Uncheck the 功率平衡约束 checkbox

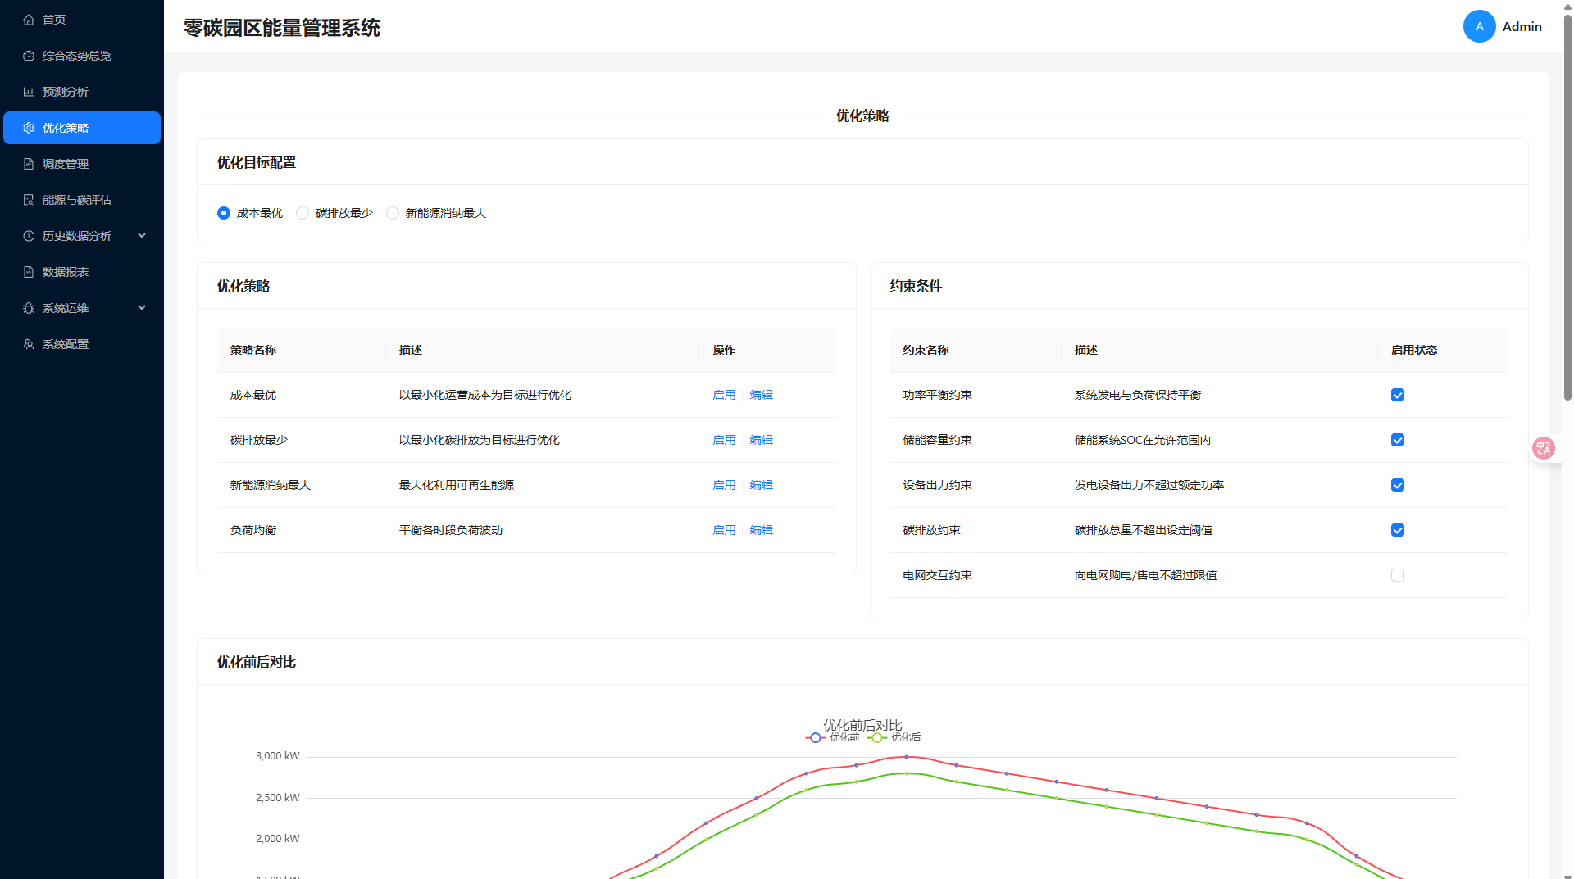tap(1398, 395)
